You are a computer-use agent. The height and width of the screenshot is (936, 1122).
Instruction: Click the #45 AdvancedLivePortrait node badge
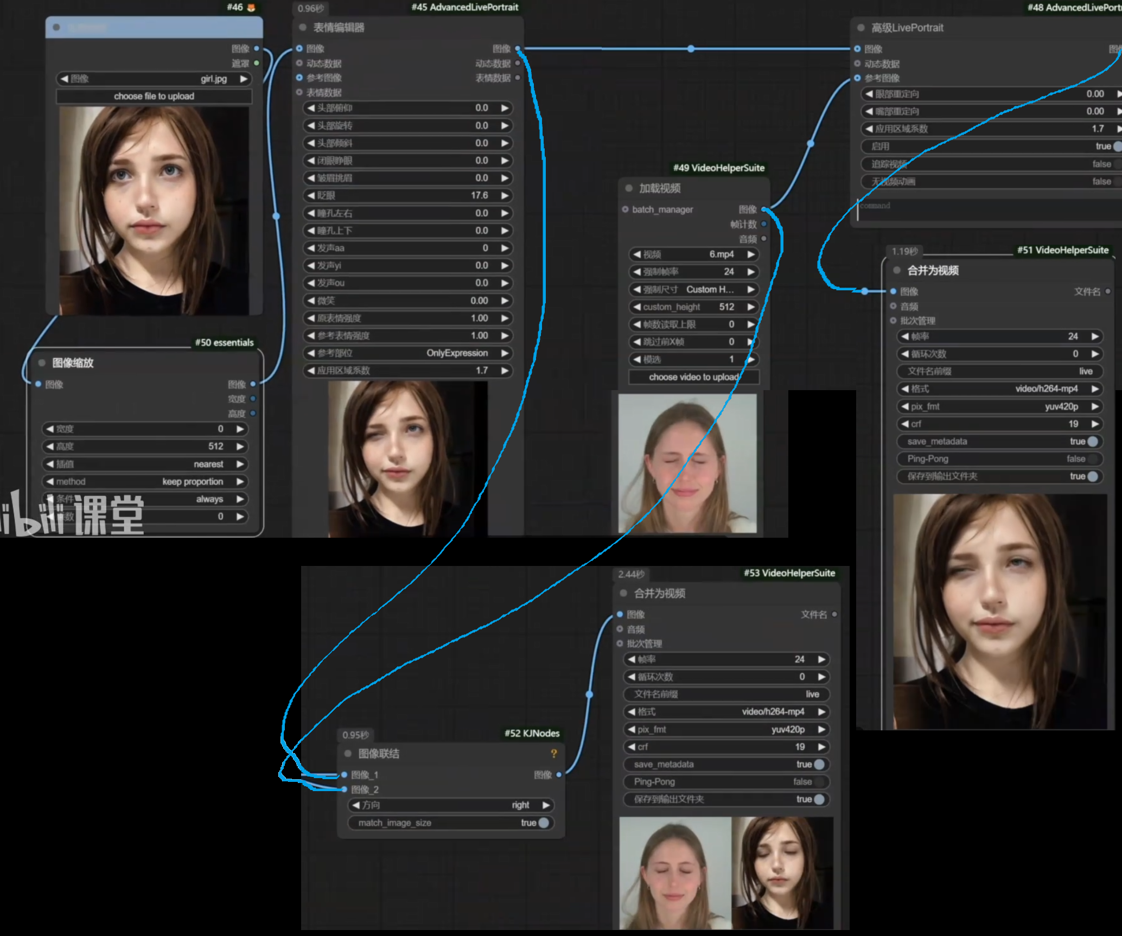(464, 8)
